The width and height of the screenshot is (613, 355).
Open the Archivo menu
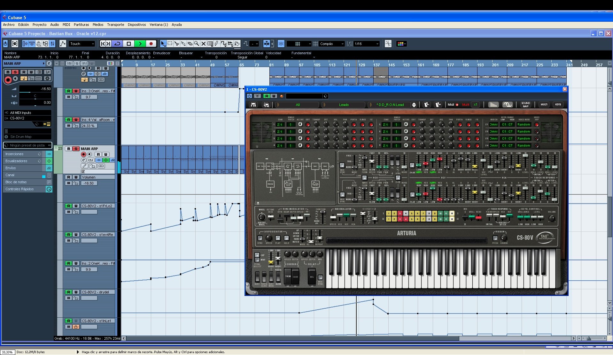9,25
